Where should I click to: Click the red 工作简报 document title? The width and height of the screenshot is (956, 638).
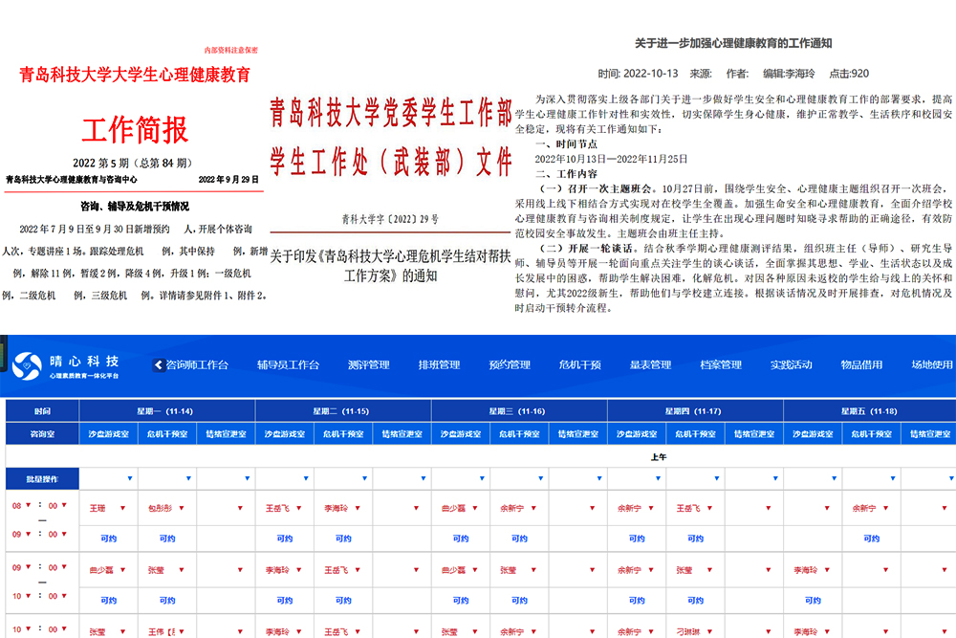(135, 129)
